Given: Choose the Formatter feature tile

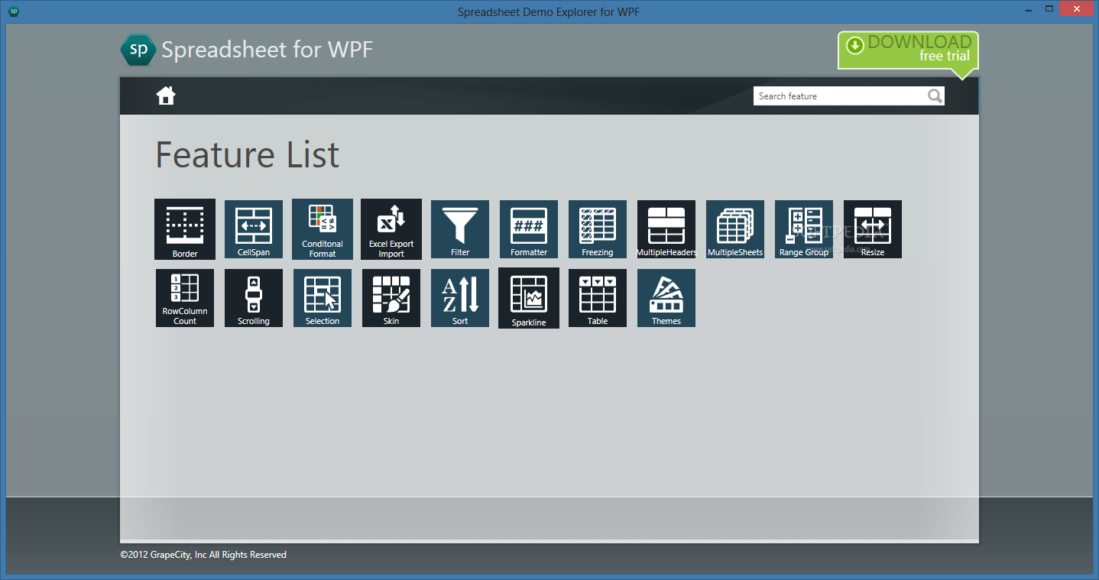Looking at the screenshot, I should [529, 229].
